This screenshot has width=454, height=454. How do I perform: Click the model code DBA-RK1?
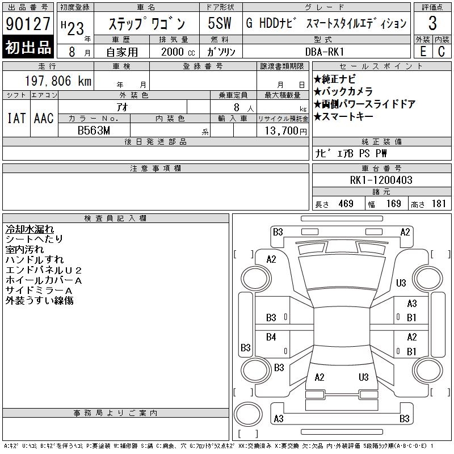tap(325, 52)
